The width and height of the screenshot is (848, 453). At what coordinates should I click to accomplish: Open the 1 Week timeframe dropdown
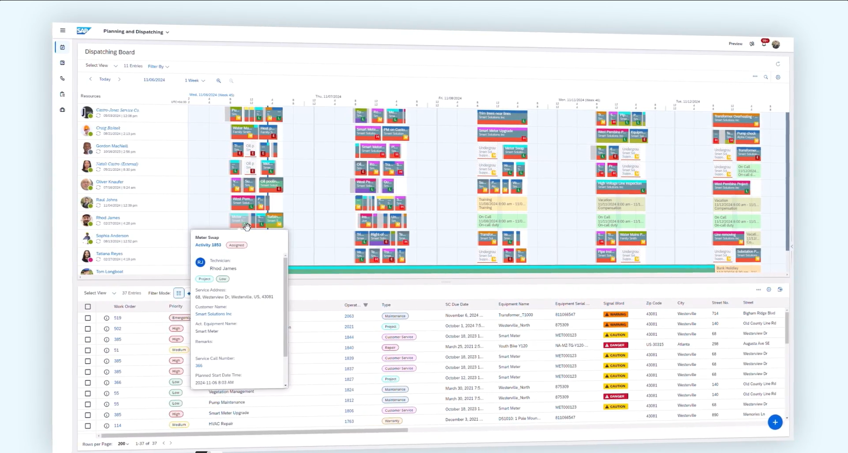195,81
